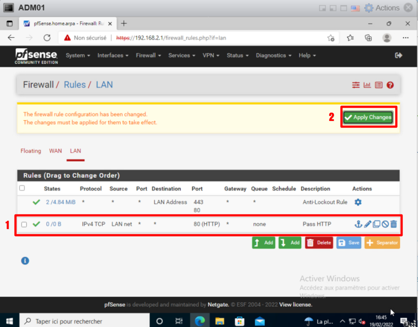Check the Pass HTTP rule checkbox

24,225
